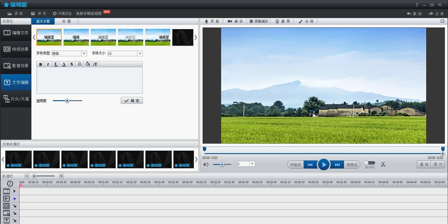This screenshot has height=224, width=448.
Task: Click the 透明度 transparency slider handle
Action: click(67, 101)
